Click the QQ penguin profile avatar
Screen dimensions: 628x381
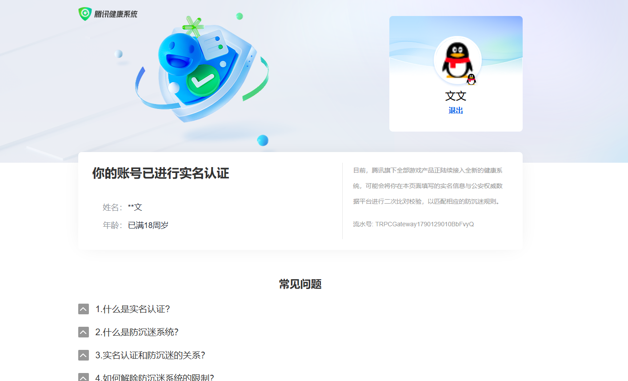[458, 60]
